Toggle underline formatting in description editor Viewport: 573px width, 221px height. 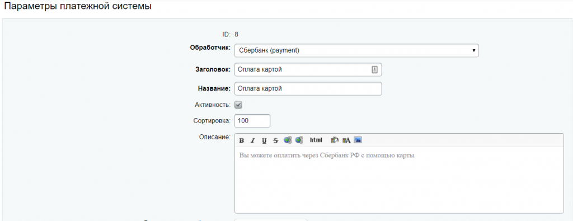click(x=264, y=140)
